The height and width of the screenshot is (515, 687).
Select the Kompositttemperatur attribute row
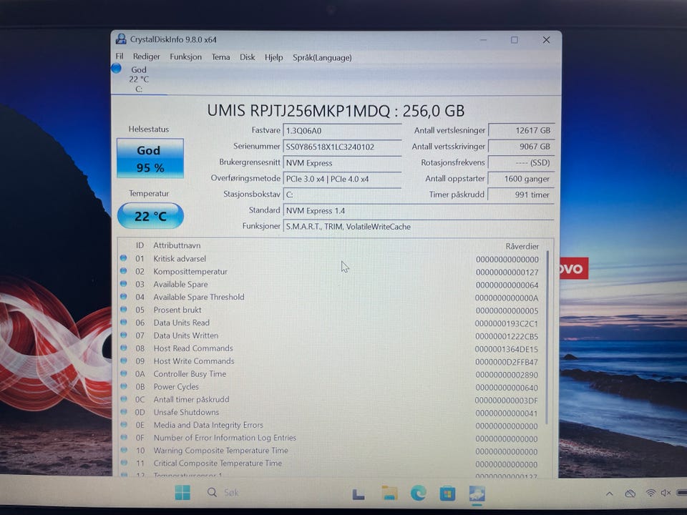pos(331,272)
